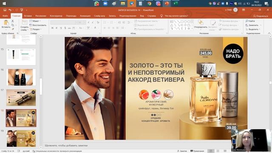Image resolution: width=272 pixels, height=153 pixels.
Task: Save the presentation with the floppy icon
Action: 5,10
